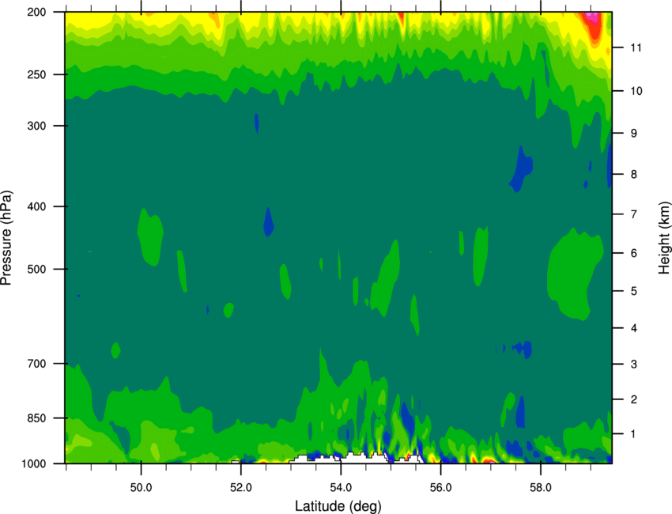Click the 200 pressure tick label
Screen dimensions: 672x514
coord(37,12)
